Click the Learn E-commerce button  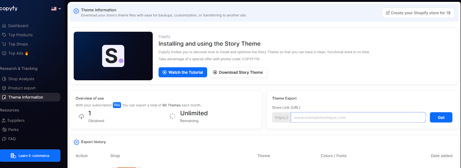30,156
